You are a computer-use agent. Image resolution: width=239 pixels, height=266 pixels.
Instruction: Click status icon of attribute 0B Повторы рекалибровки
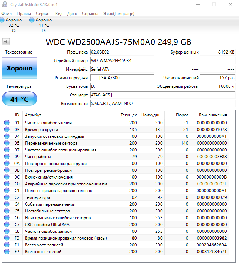point(7,170)
